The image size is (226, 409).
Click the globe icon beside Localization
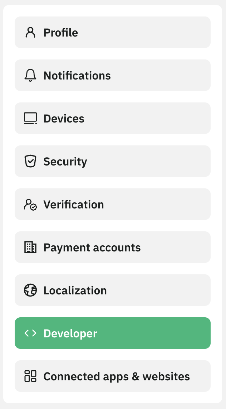(x=30, y=290)
